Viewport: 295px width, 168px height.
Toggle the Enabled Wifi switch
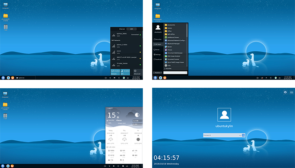(x=126, y=72)
